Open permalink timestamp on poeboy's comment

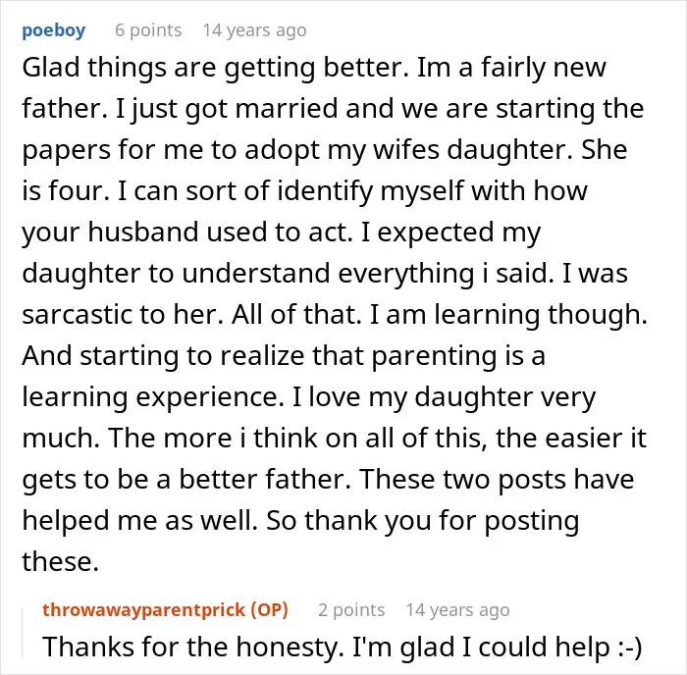coord(254,30)
